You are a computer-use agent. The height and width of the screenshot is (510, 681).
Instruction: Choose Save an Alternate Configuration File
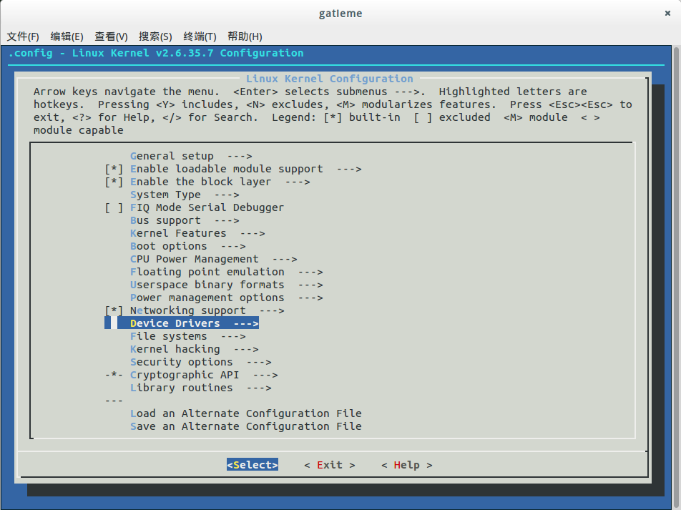(x=246, y=426)
